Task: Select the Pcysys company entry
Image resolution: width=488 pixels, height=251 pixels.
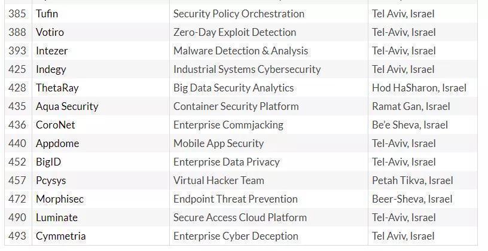Action: pyautogui.click(x=51, y=180)
